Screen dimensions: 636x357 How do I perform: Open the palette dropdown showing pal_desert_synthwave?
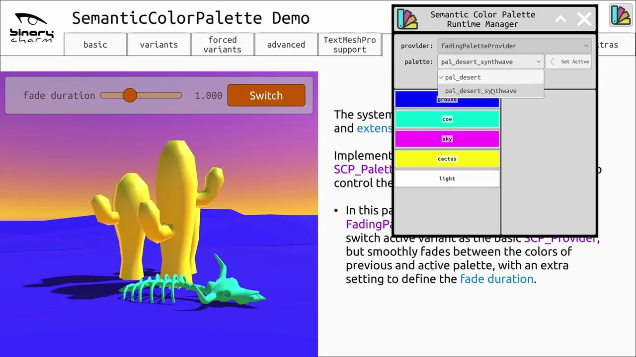(490, 61)
